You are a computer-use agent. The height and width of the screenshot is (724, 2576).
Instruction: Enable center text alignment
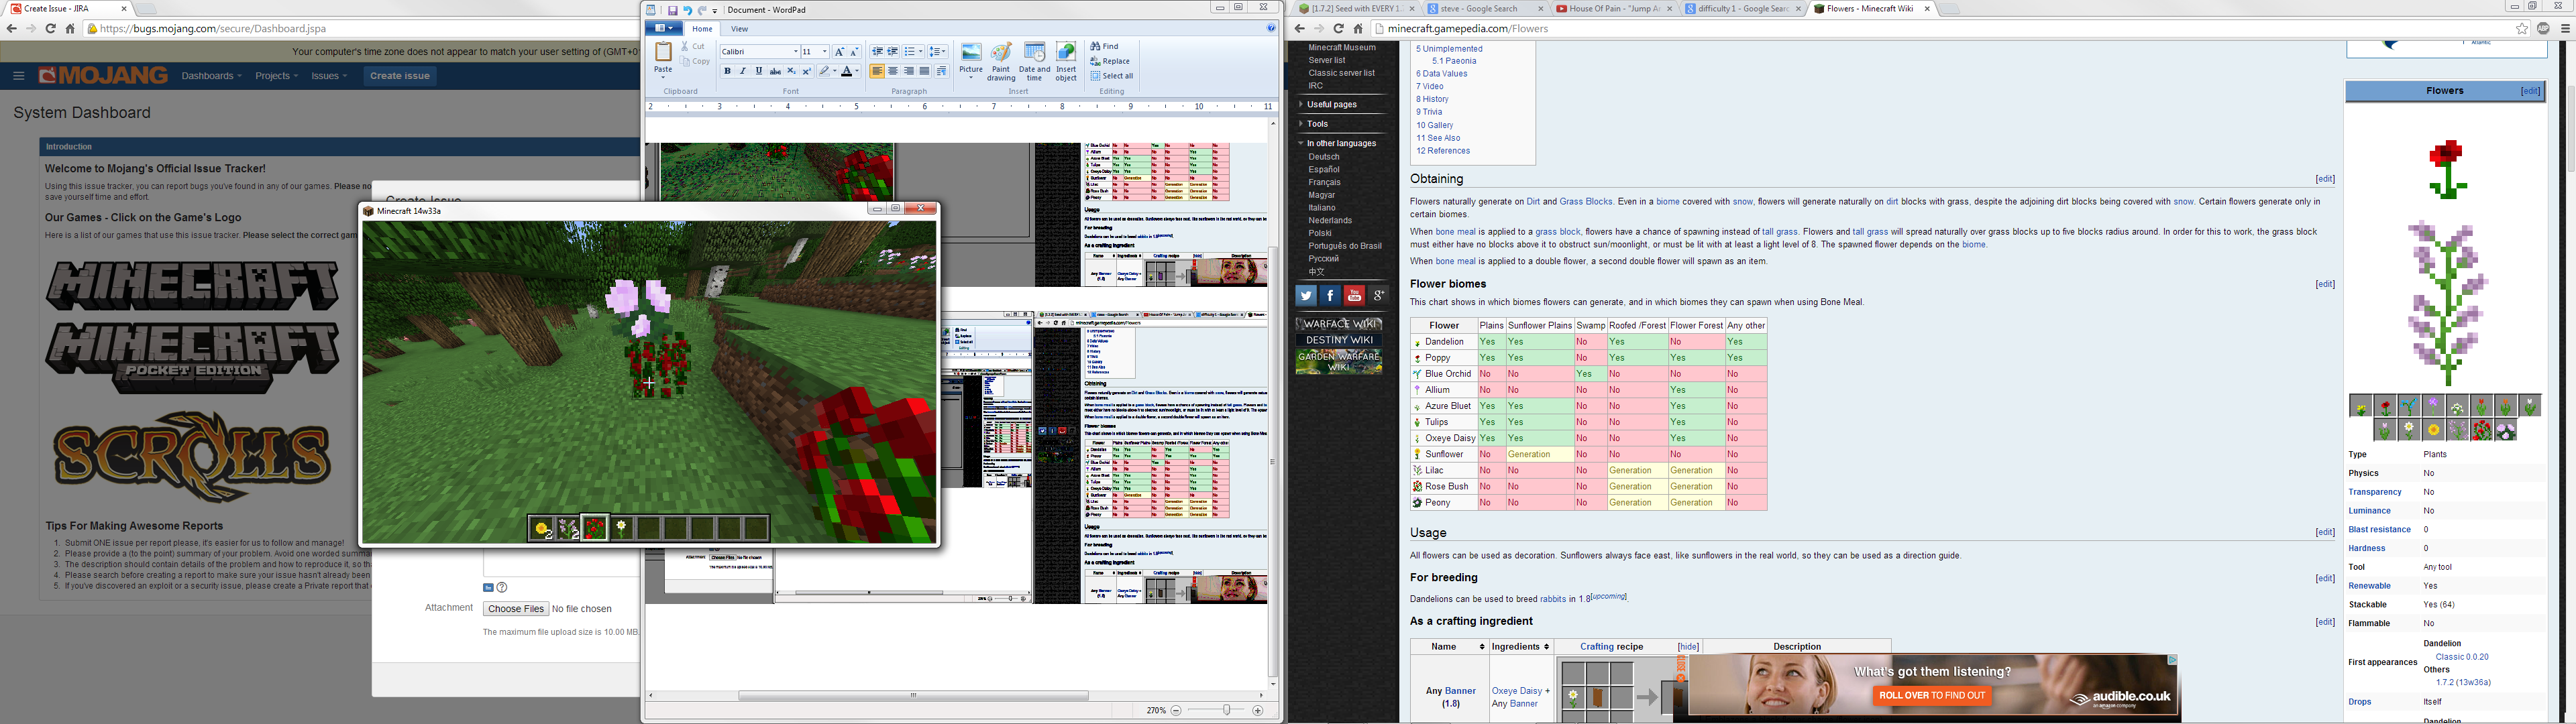click(x=893, y=71)
